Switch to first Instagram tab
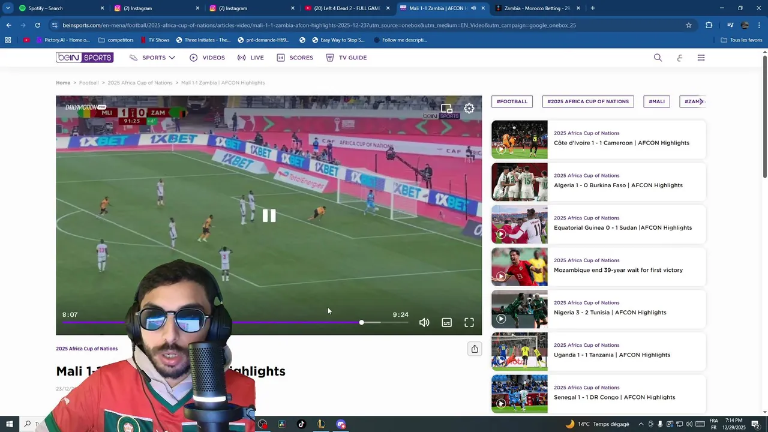This screenshot has width=768, height=432. pos(156,8)
